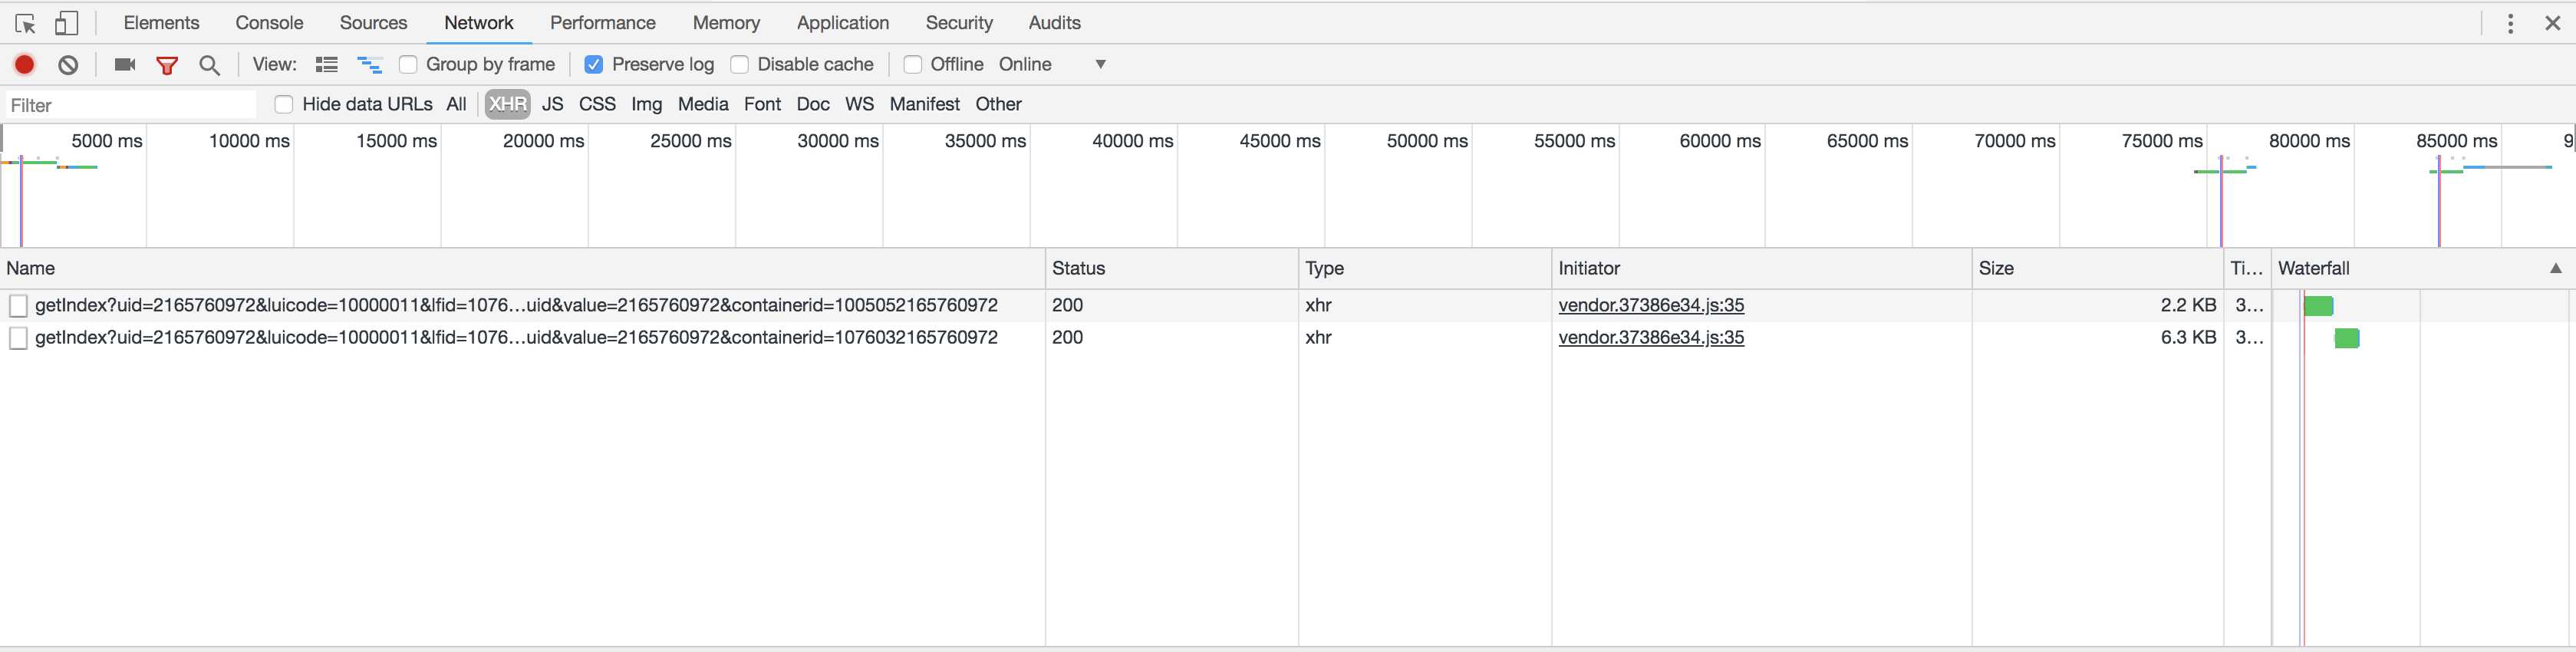Sort by the Waterfall column arrow
Viewport: 2576px width, 652px height.
pos(2555,268)
